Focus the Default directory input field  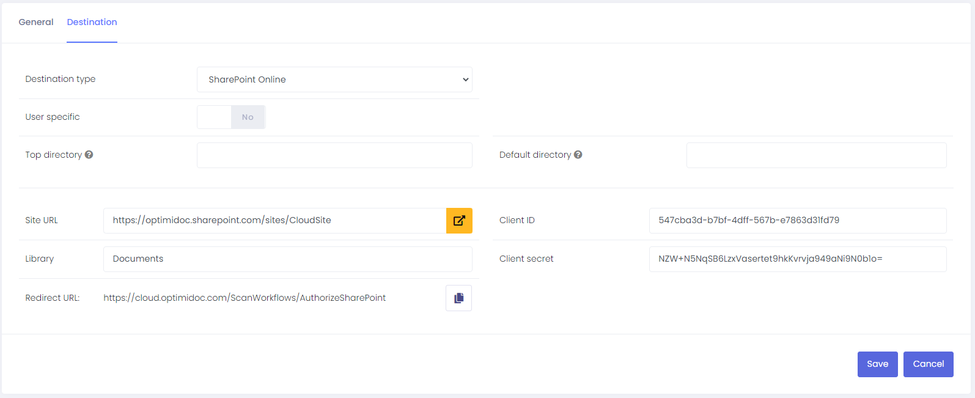click(816, 155)
